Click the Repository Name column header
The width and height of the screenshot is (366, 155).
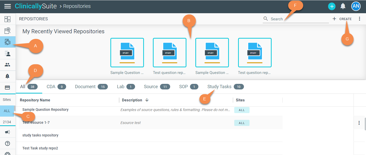[x=35, y=100]
